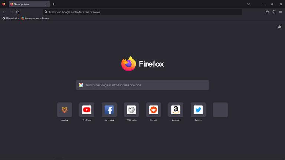Go back one page

(x=4, y=12)
